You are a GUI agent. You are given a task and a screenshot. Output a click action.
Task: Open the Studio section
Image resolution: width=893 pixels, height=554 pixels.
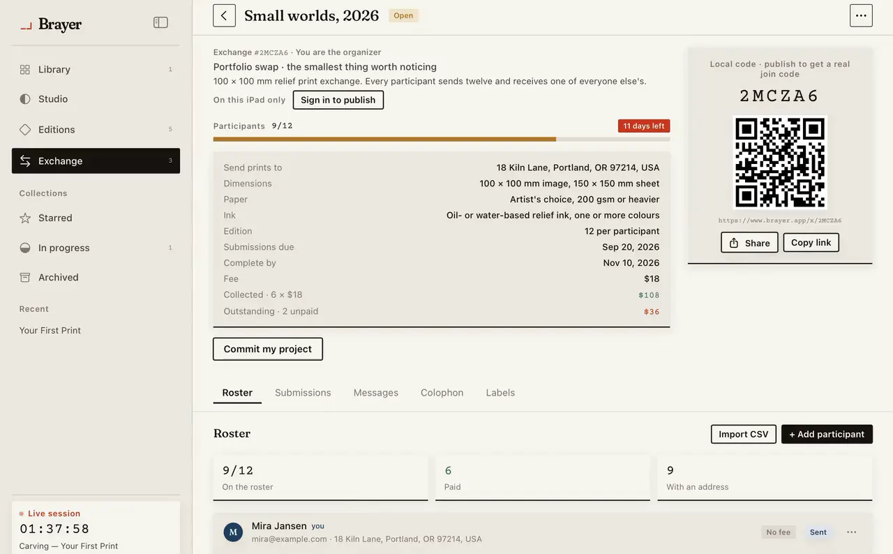96,99
